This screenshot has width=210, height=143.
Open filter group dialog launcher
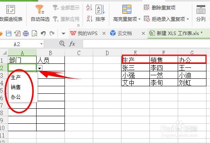(79, 25)
